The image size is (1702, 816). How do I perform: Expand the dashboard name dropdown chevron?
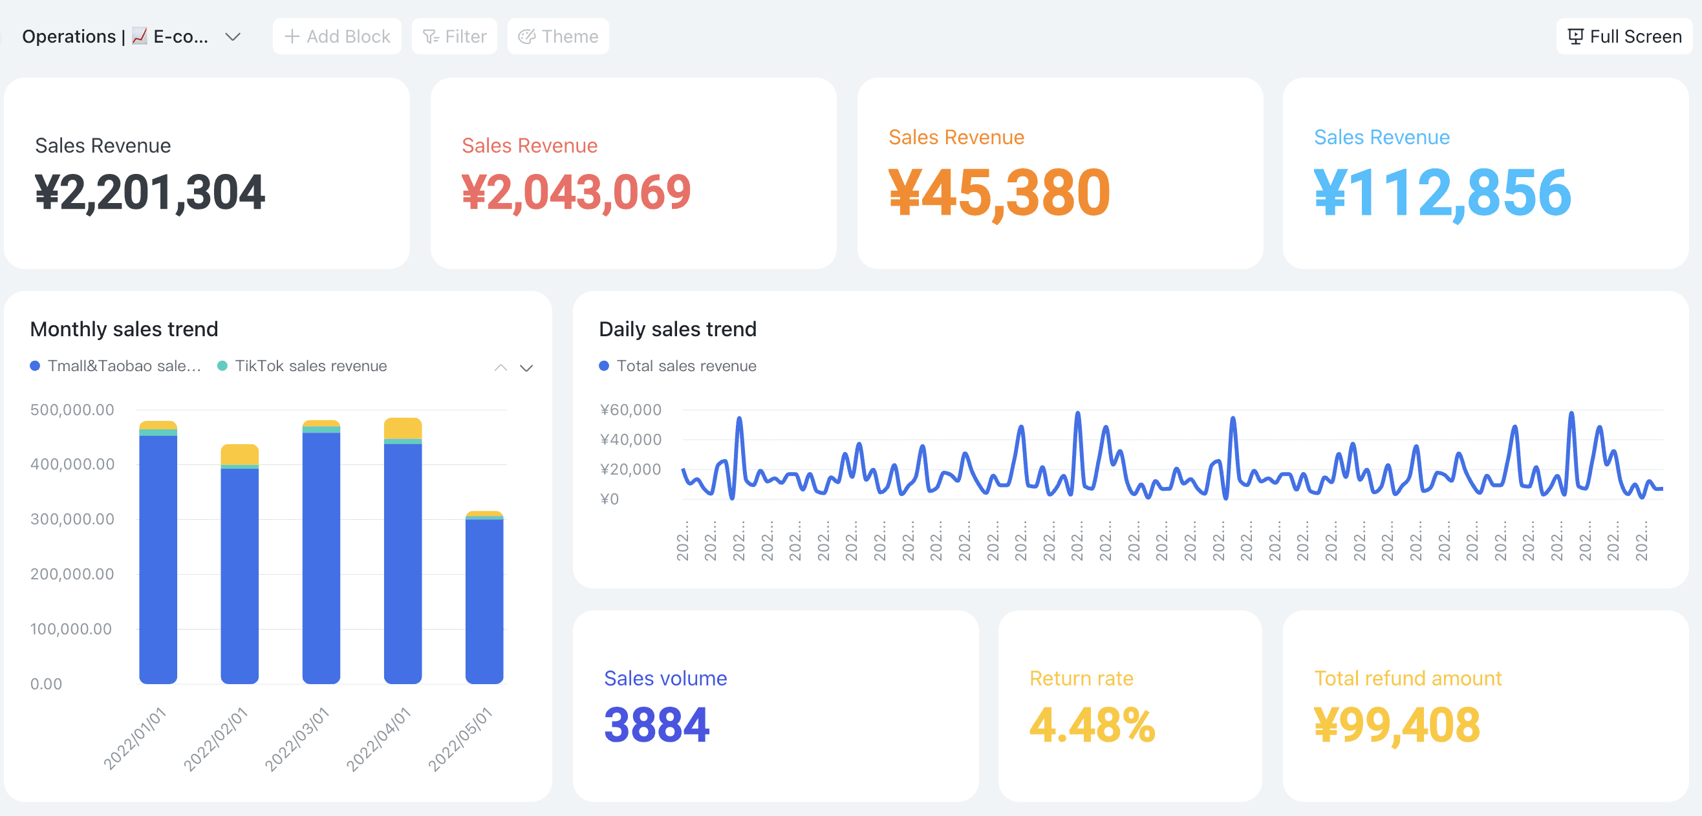[233, 36]
